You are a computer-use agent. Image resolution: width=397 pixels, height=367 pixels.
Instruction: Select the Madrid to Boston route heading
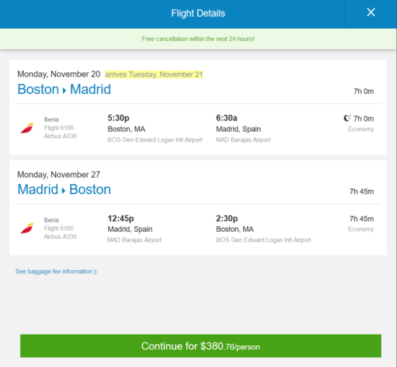tap(64, 189)
